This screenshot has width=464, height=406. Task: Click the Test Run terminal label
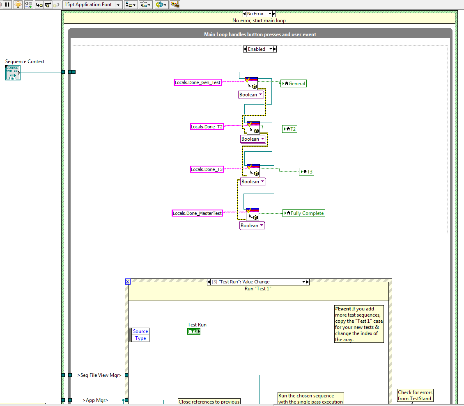197,324
